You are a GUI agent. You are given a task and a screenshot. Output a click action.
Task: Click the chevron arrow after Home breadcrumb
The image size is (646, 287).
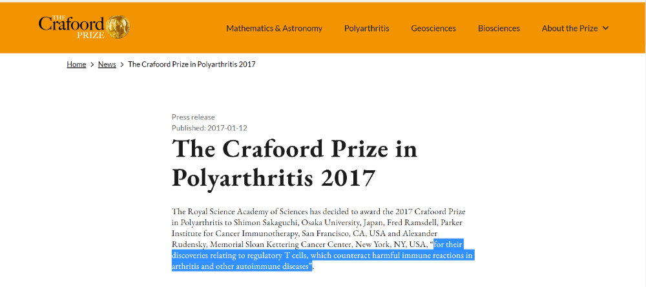[92, 64]
